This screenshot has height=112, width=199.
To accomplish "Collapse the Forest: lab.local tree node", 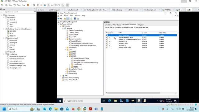I will (58, 24).
